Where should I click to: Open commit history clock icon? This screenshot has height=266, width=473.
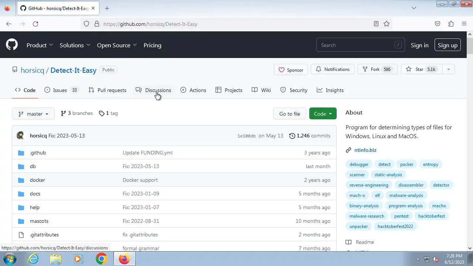292,136
